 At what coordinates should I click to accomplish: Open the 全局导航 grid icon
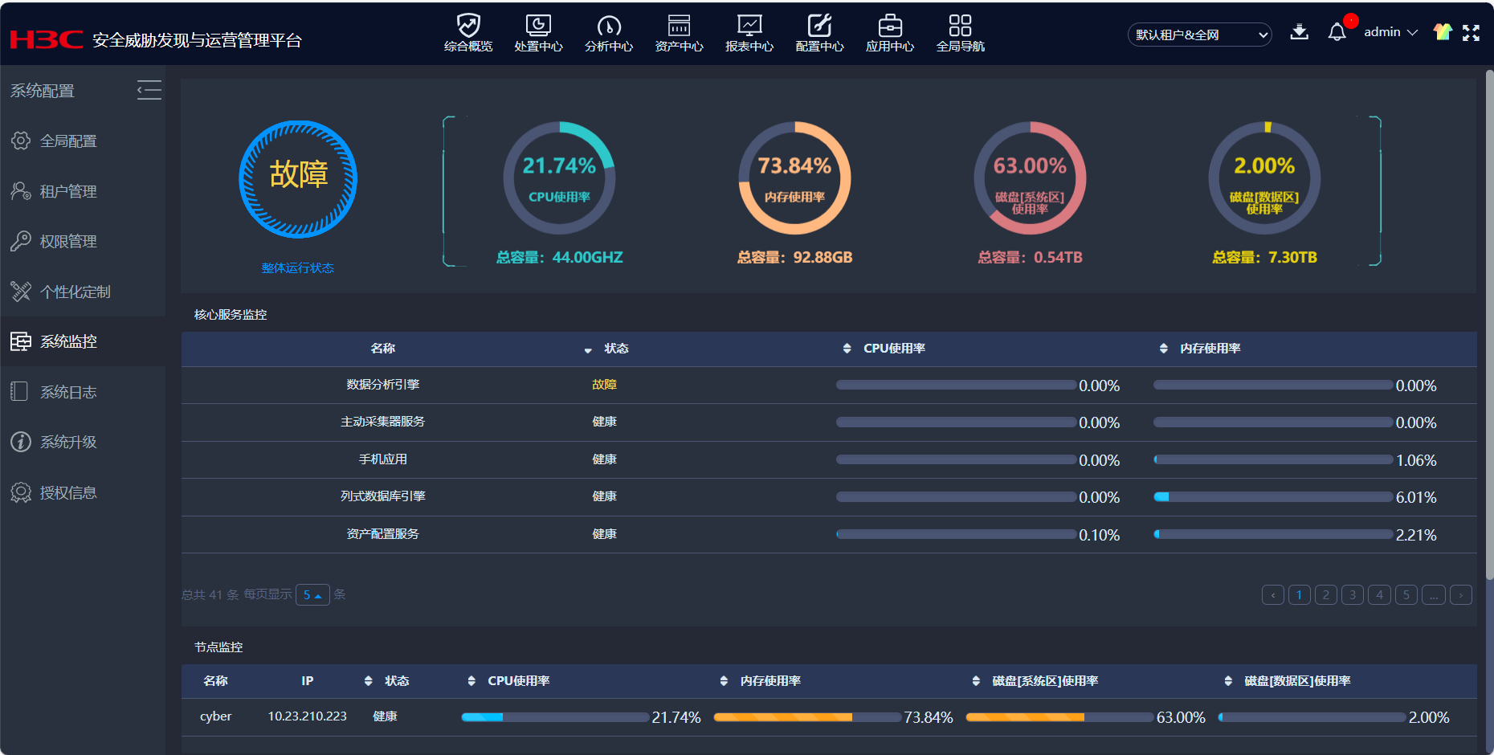[960, 25]
